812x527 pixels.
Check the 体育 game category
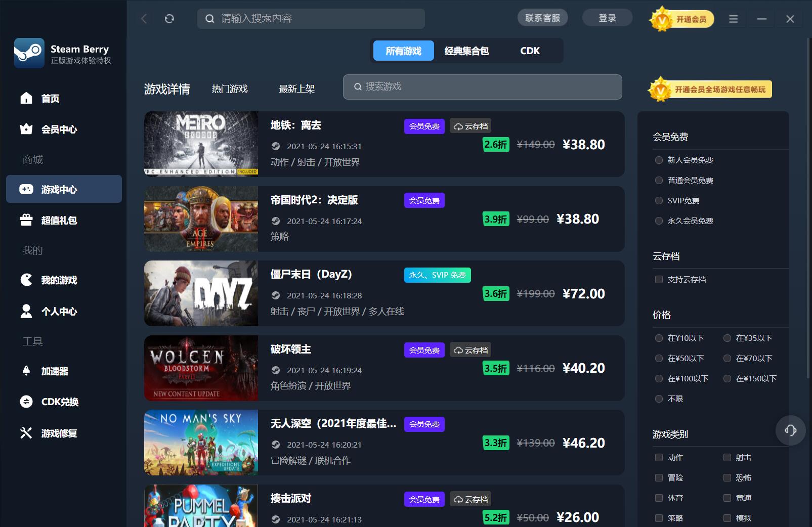pyautogui.click(x=659, y=498)
